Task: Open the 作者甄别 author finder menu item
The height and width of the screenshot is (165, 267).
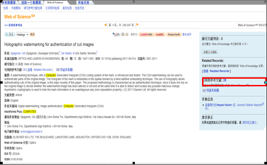Action: tap(16, 8)
